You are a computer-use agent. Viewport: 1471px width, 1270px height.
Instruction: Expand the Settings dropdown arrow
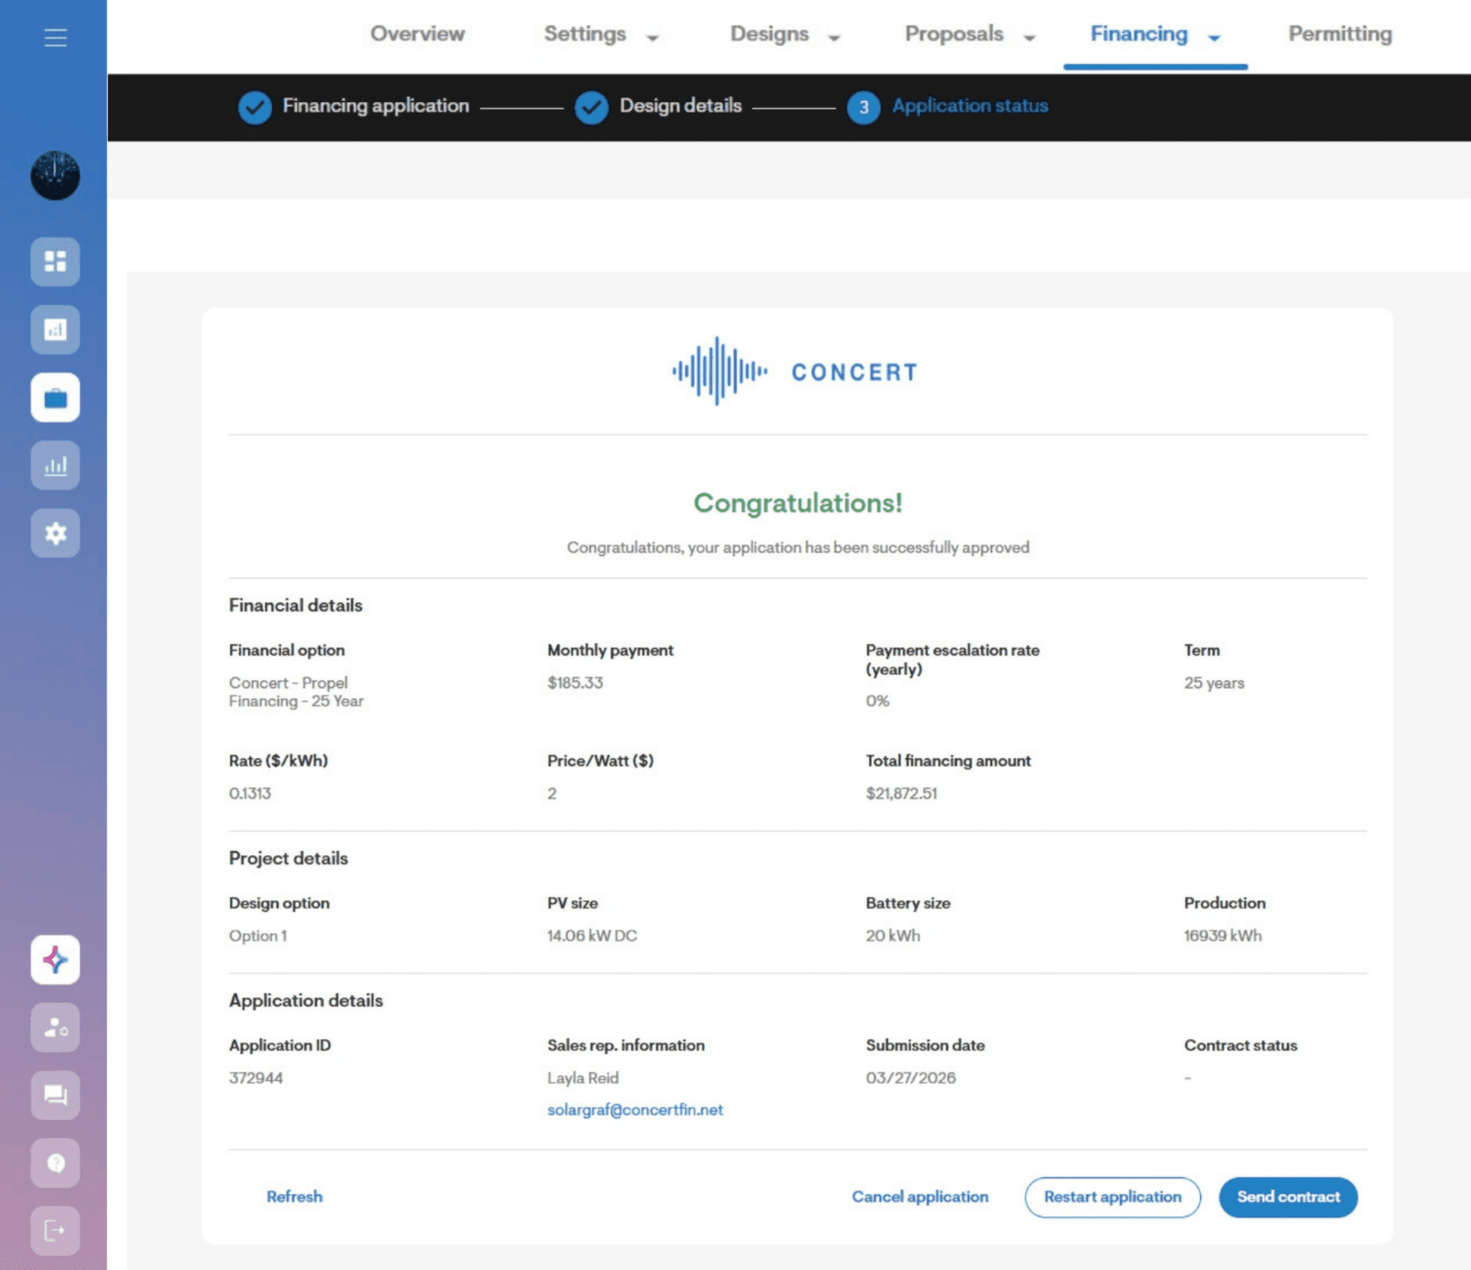coord(653,38)
